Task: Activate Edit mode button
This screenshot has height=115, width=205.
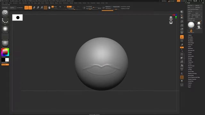Action: click(26, 8)
